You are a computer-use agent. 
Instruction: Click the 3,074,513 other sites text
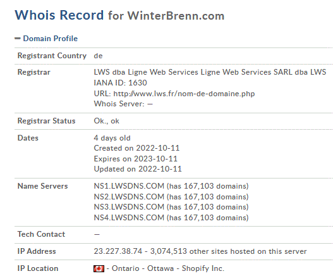(229, 251)
